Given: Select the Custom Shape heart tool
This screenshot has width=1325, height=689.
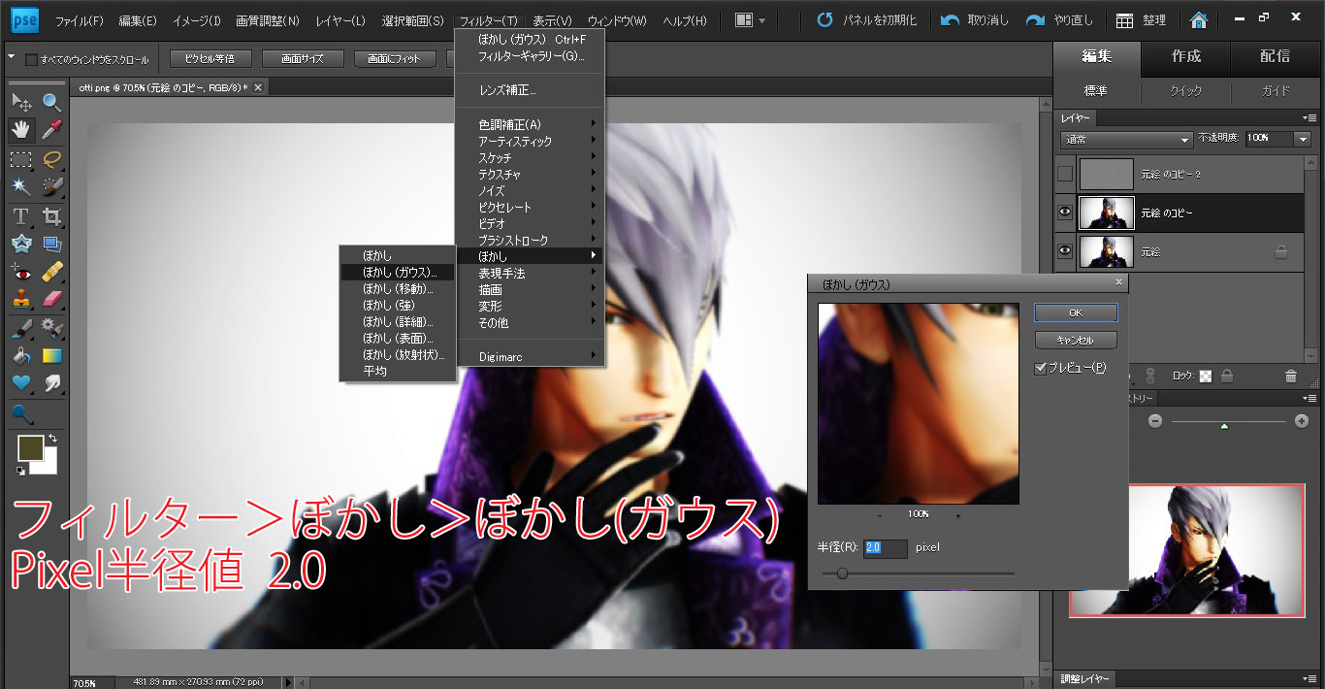Looking at the screenshot, I should [x=21, y=384].
